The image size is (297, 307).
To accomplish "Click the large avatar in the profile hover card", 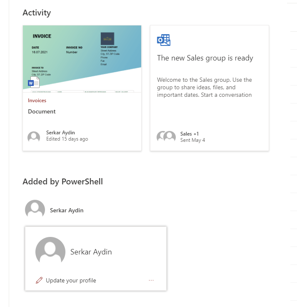I will tap(50, 252).
